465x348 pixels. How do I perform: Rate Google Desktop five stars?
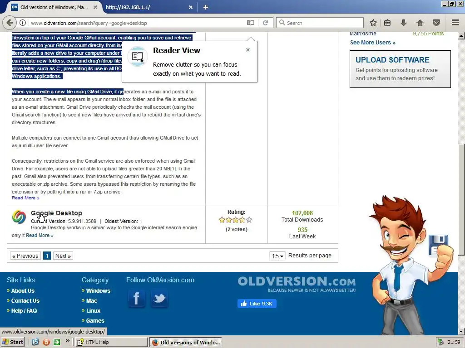tap(249, 220)
